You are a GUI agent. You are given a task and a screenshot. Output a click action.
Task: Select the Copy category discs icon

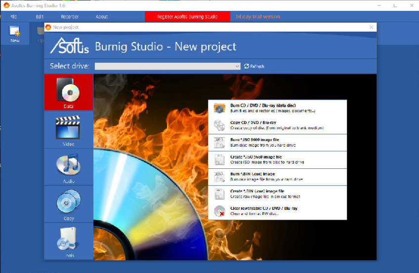68,201
